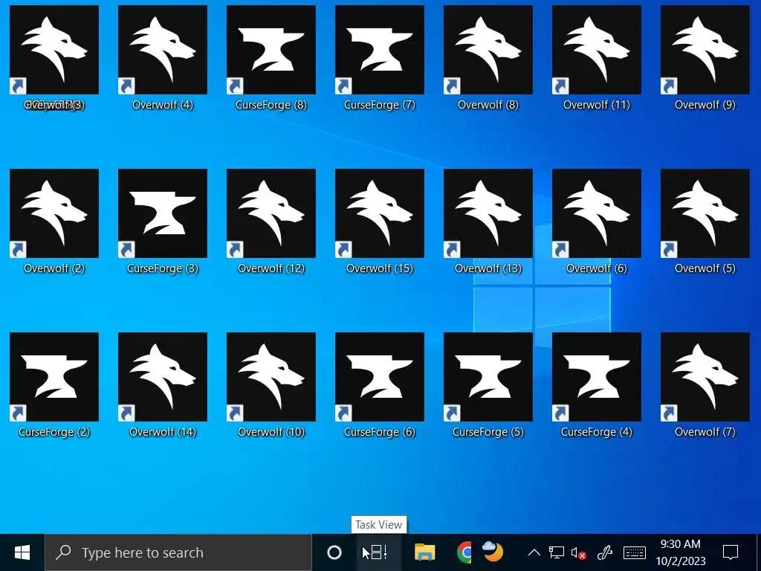Select the Overwolf (14) shortcut icon

pyautogui.click(x=163, y=377)
